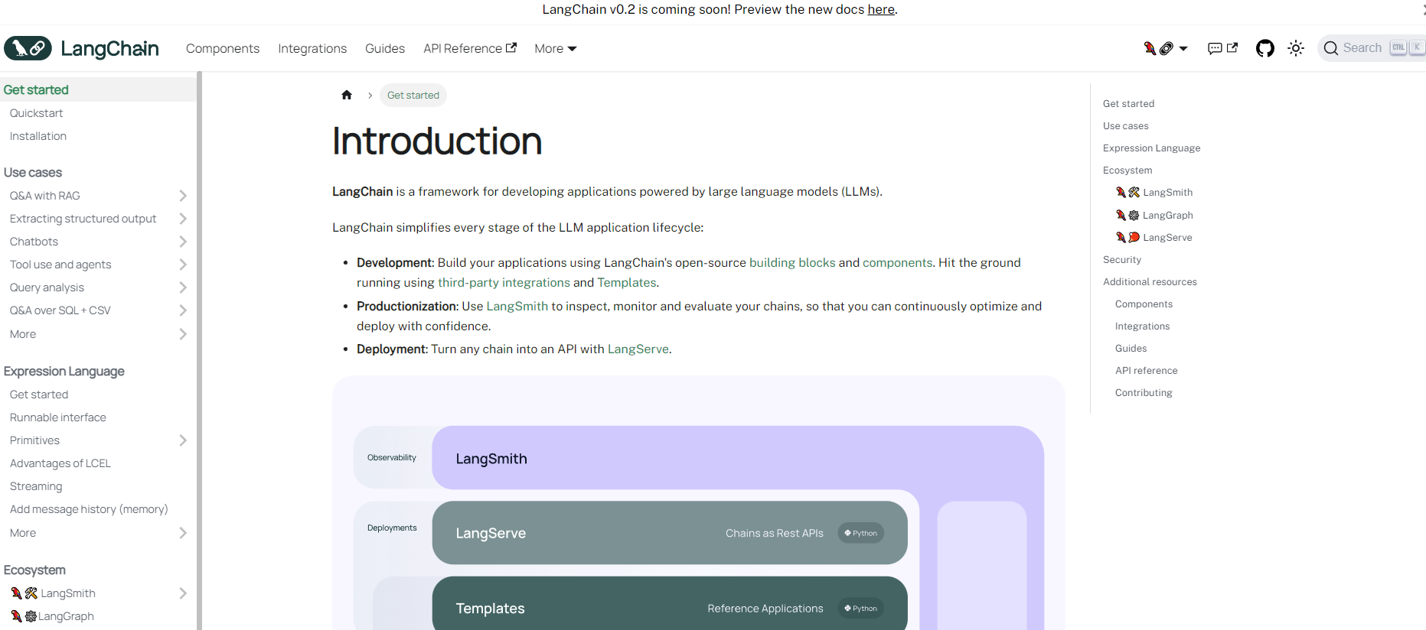
Task: Click the home breadcrumb icon
Action: [x=347, y=95]
